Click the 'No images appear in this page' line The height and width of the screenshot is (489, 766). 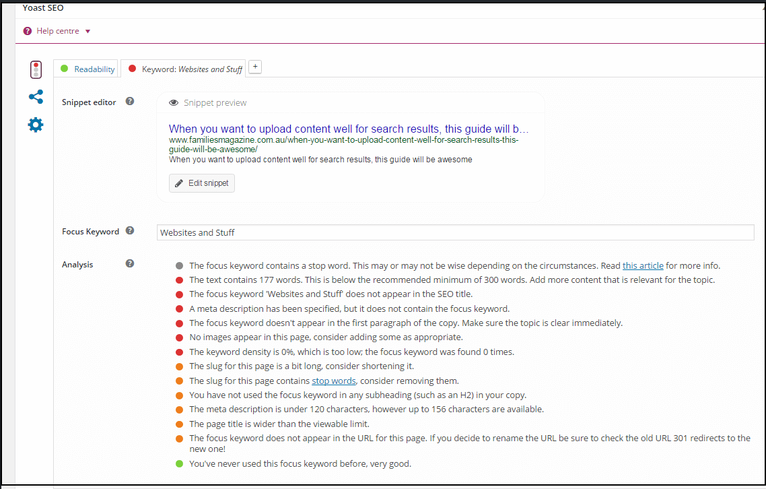coord(326,337)
